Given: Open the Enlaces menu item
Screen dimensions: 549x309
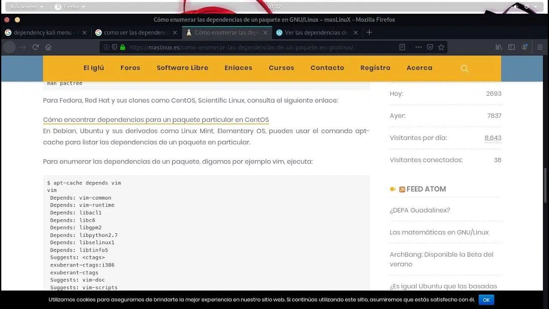Looking at the screenshot, I should (x=238, y=68).
